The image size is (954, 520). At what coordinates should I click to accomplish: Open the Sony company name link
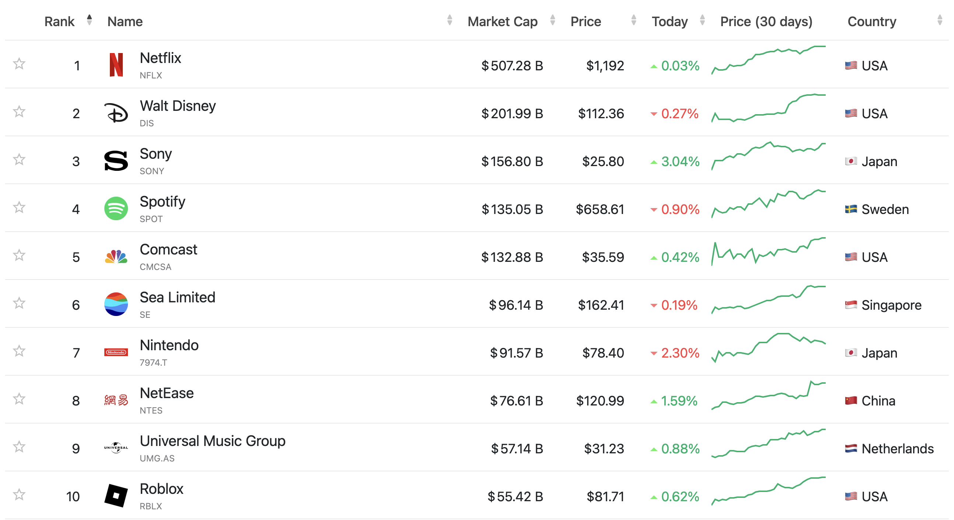(156, 154)
